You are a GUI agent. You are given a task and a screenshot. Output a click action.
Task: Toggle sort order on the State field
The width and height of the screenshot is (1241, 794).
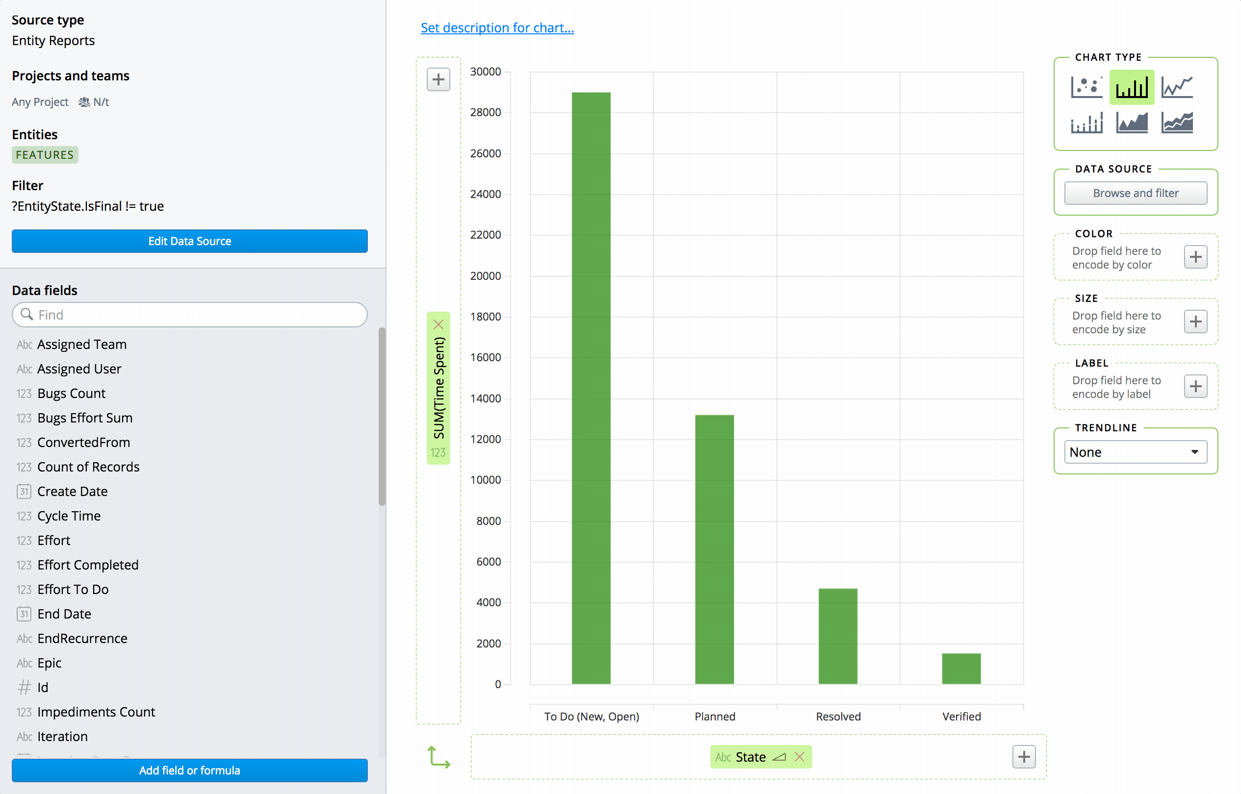click(779, 756)
